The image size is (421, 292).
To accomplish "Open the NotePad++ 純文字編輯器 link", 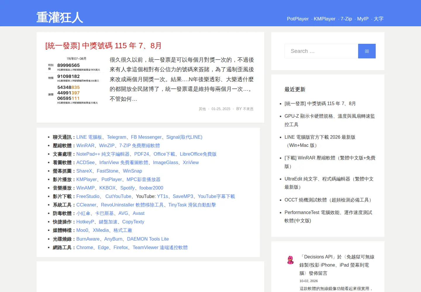I will (x=103, y=154).
